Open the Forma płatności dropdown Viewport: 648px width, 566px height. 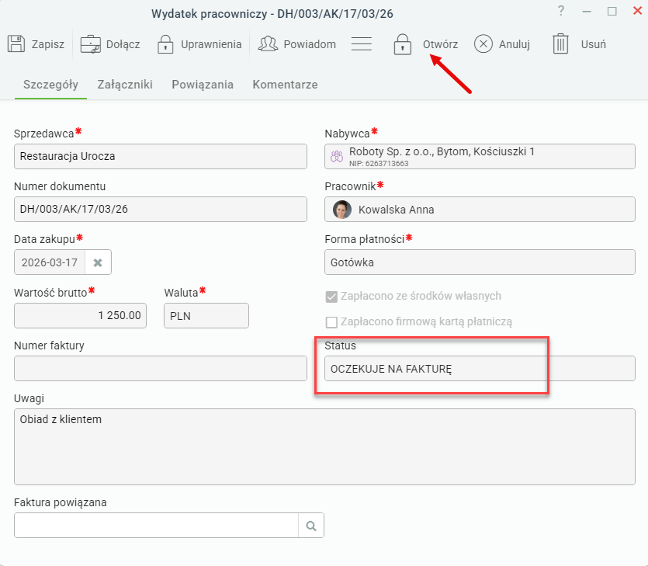point(480,262)
